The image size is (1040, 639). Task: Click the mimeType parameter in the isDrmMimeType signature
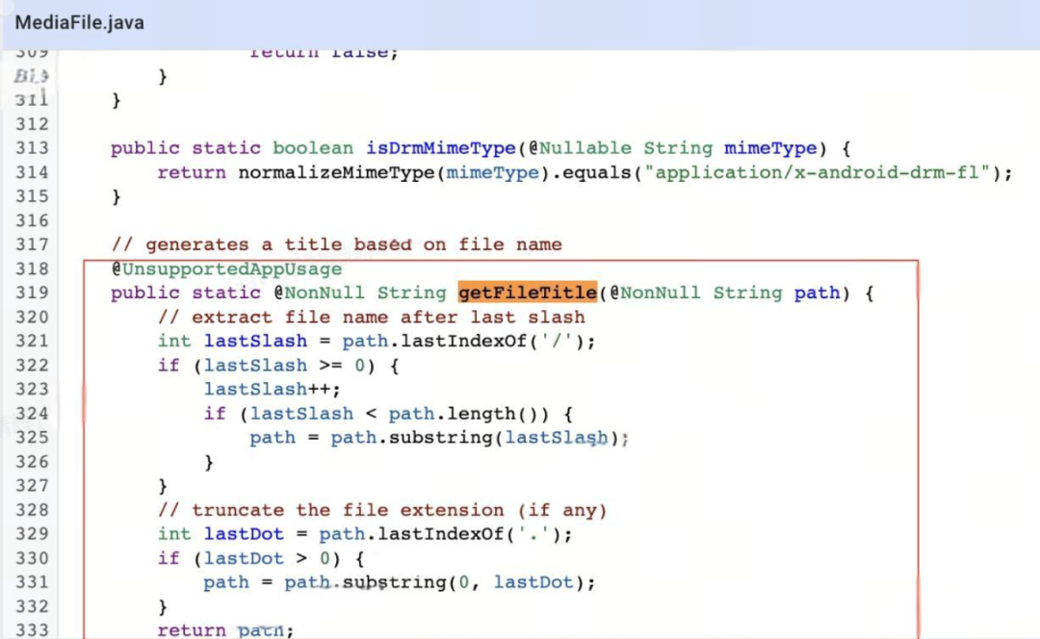pyautogui.click(x=770, y=148)
